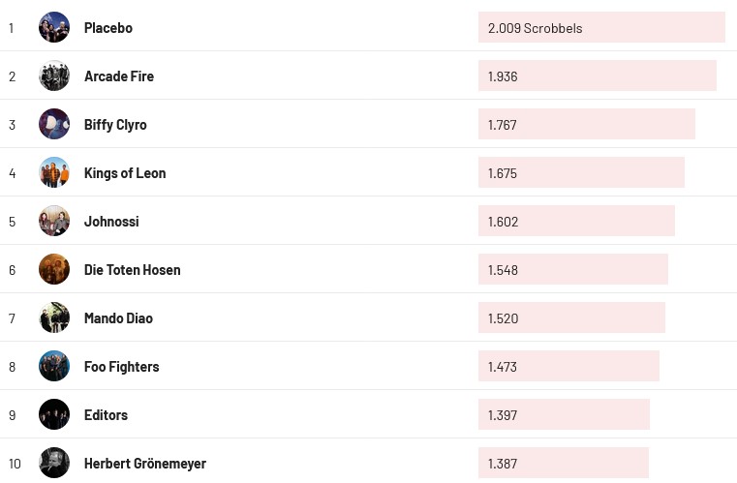
Task: Follow the Die Toten Hosen link
Action: coord(133,270)
